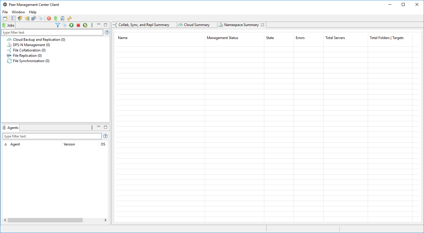Viewport: 424px width, 233px height.
Task: Click the sort triangle column in Agents table
Action: (6, 144)
